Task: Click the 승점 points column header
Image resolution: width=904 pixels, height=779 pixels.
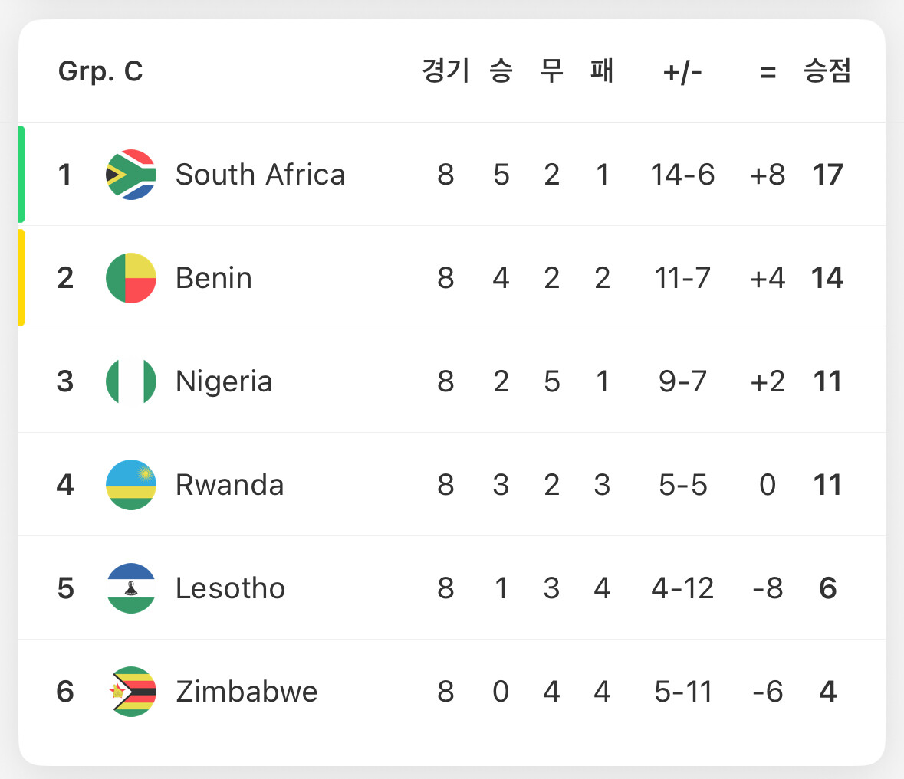Action: (x=827, y=71)
